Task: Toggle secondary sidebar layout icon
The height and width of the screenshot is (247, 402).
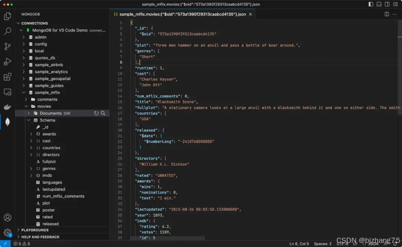Action: click(x=387, y=4)
